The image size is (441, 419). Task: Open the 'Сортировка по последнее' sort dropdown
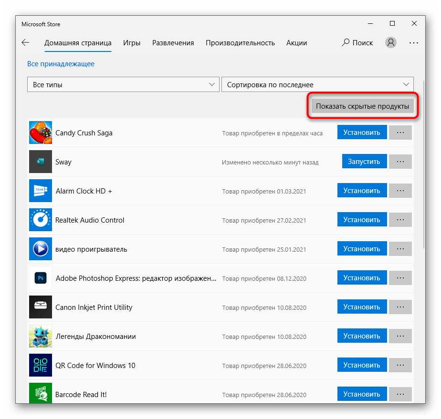pos(317,84)
